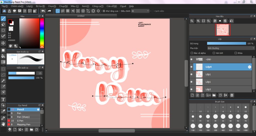This screenshot has width=256, height=136.
Task: Switch to the Untitled document tab
Action: point(81,16)
